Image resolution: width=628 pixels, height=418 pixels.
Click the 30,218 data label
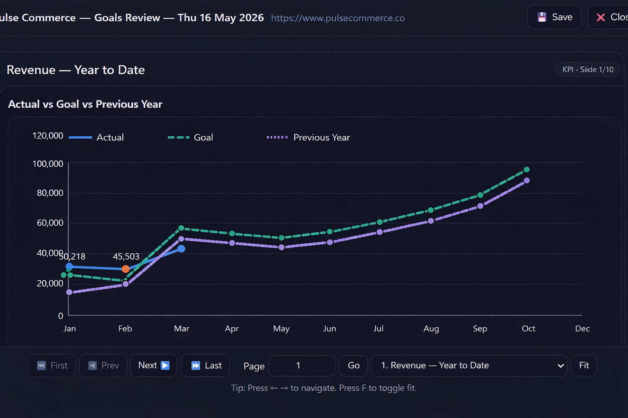(x=72, y=256)
